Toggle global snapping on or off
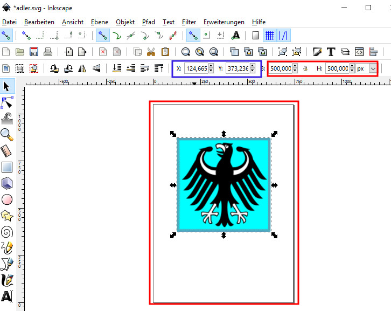Image resolution: width=391 pixels, height=311 pixels. (x=6, y=36)
